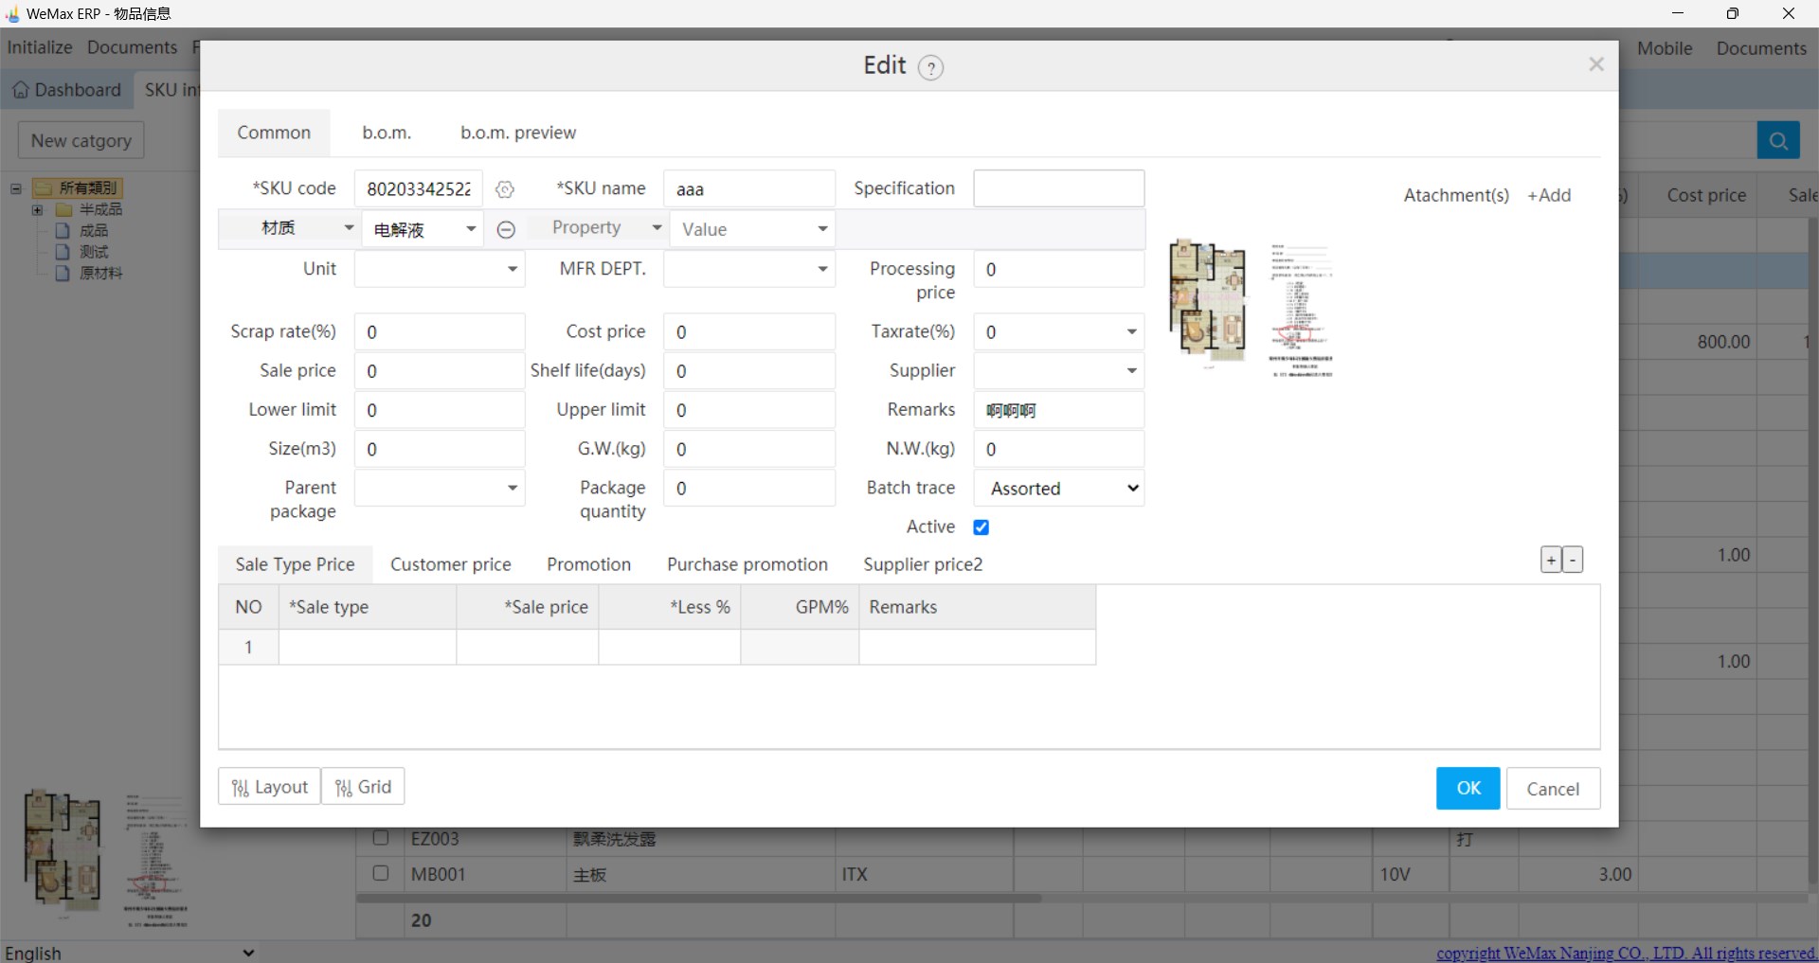Click into the Scrap rate(%) field

(x=440, y=332)
